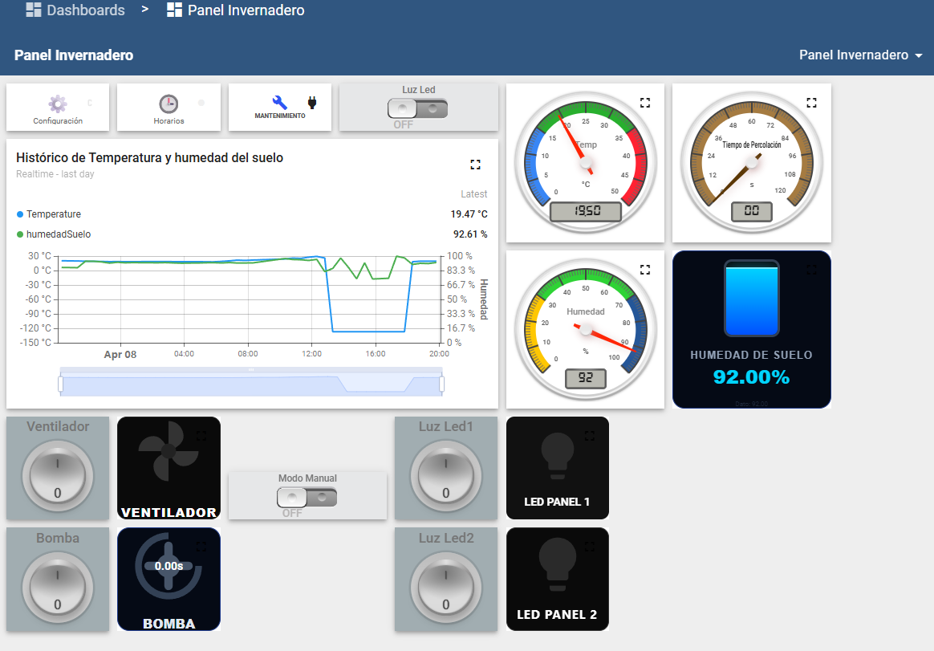The image size is (934, 651).
Task: Expand the histórico chart to fullscreen
Action: (475, 165)
